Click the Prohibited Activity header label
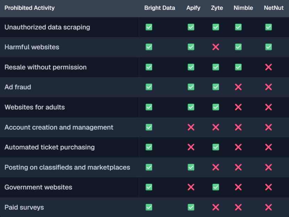 point(30,8)
